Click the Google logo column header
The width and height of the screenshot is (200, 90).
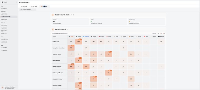(122, 37)
